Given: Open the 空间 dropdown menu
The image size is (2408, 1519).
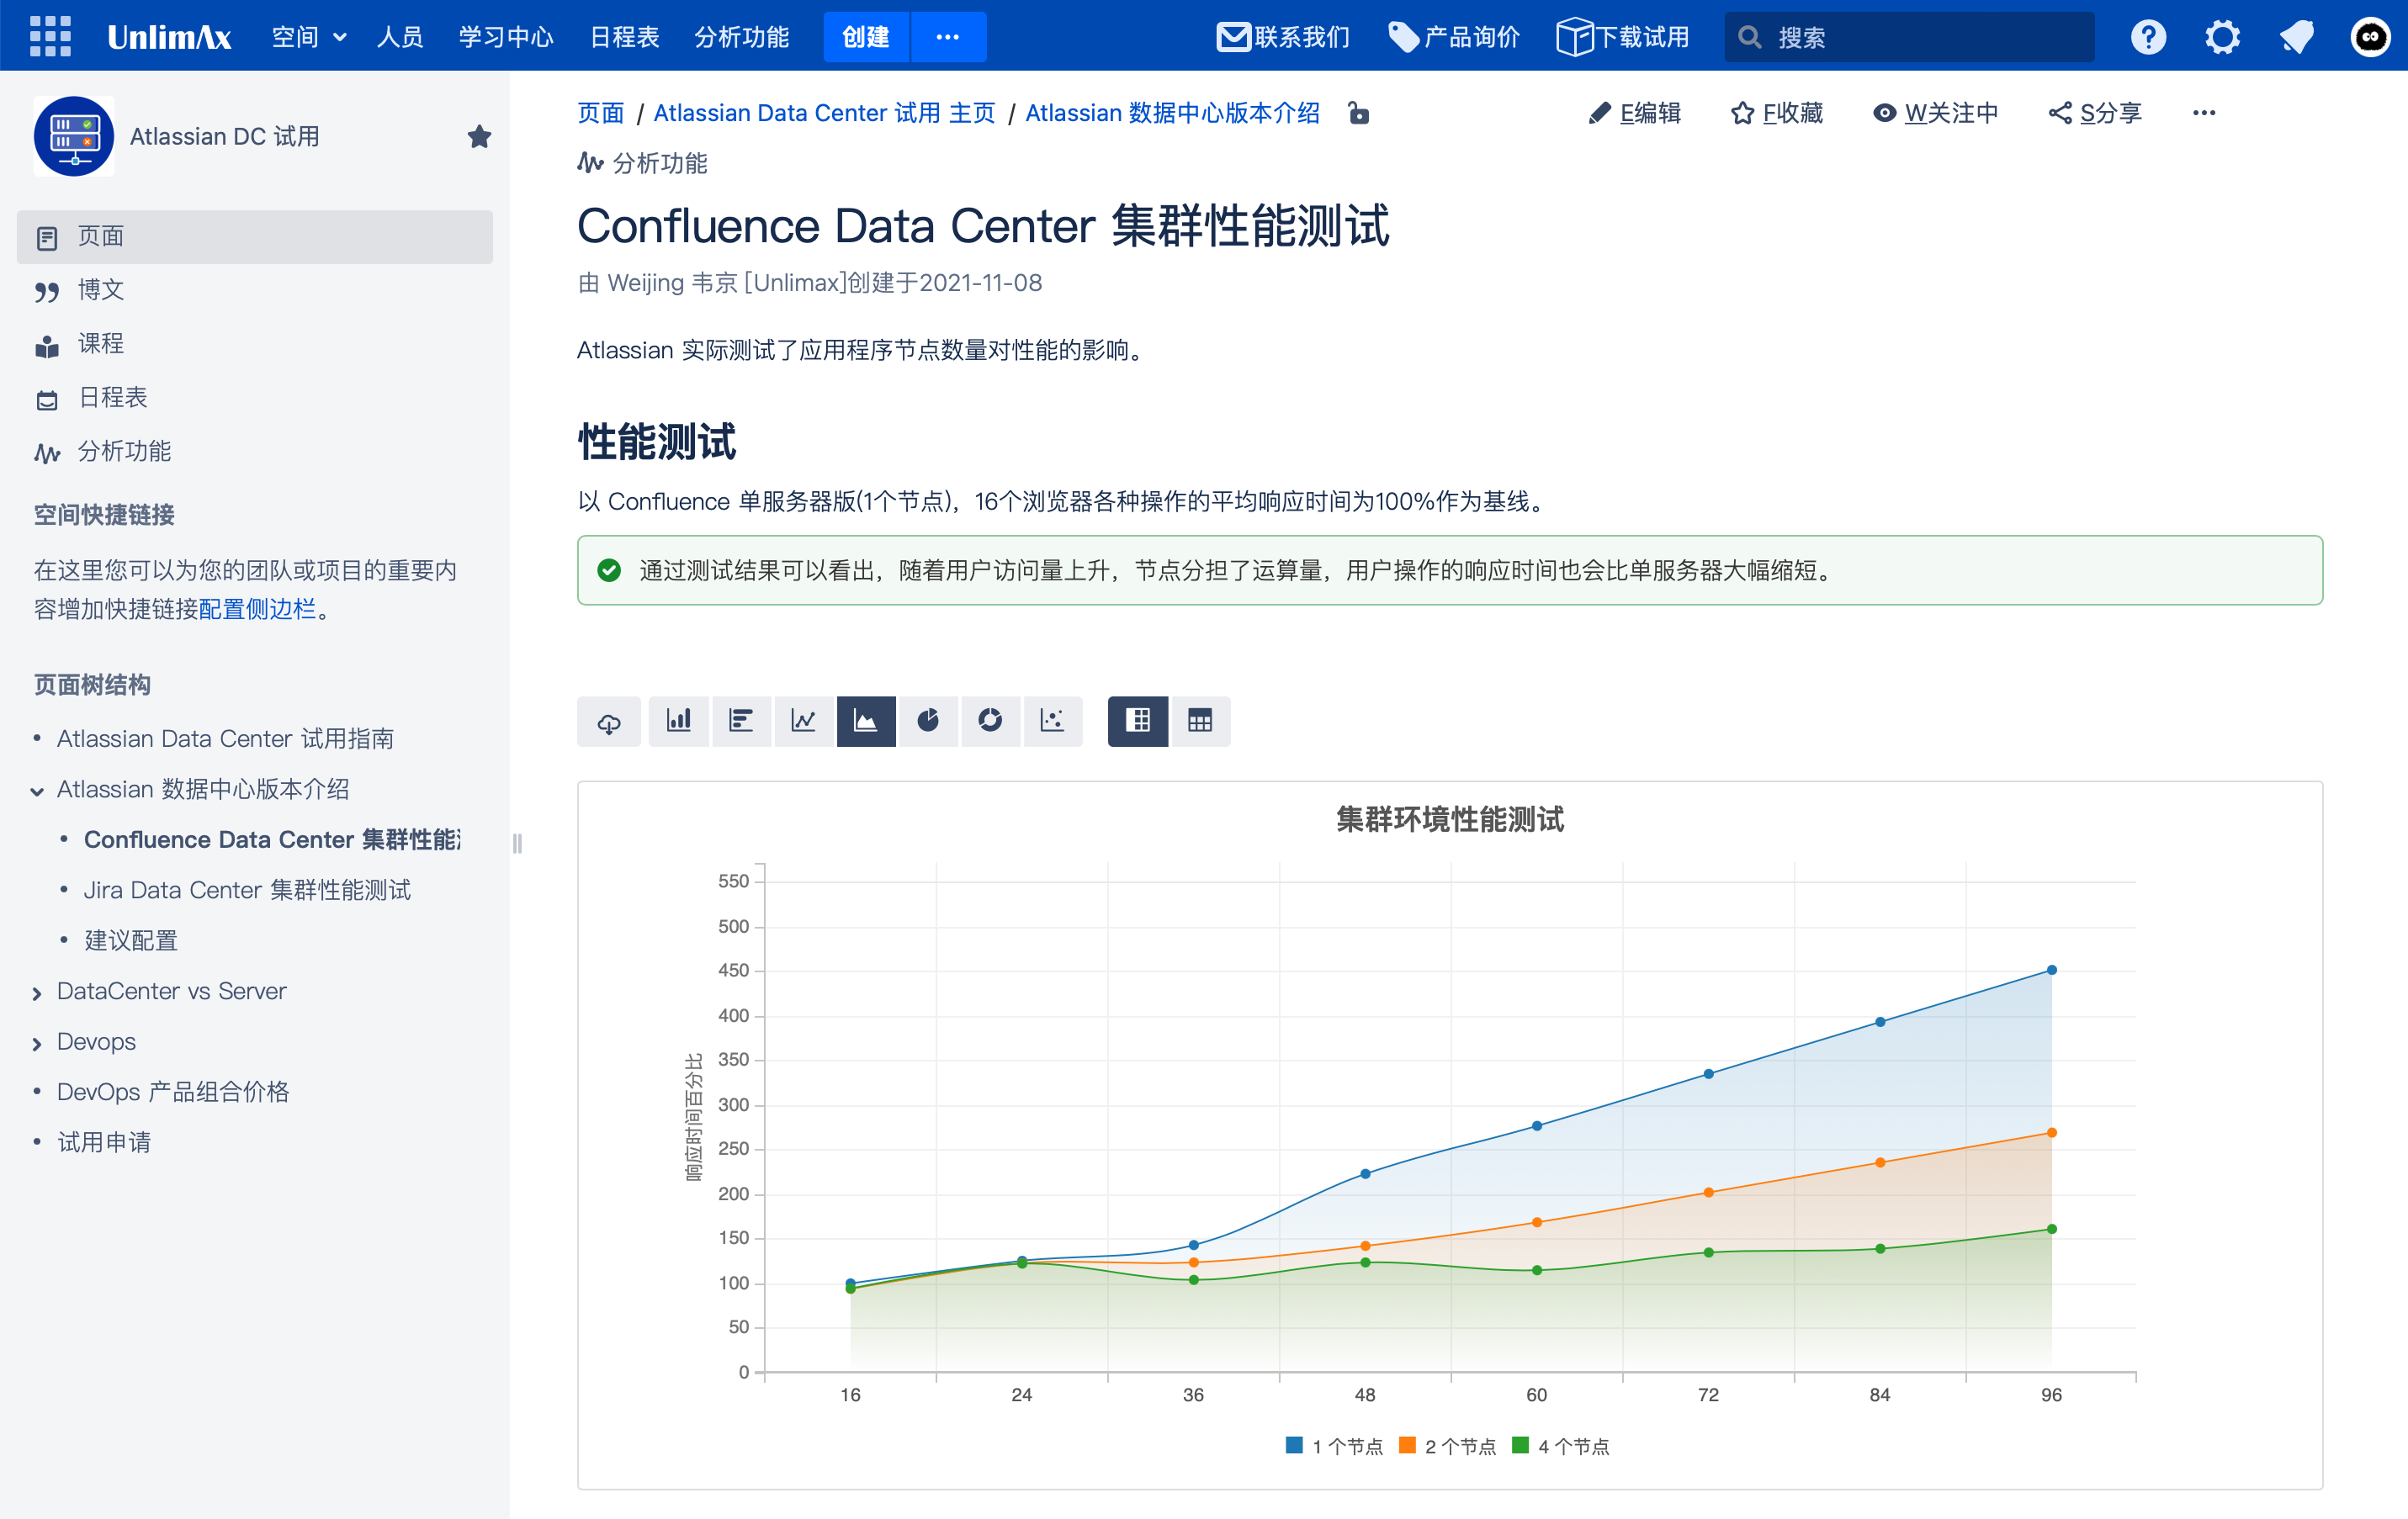Looking at the screenshot, I should pyautogui.click(x=308, y=37).
